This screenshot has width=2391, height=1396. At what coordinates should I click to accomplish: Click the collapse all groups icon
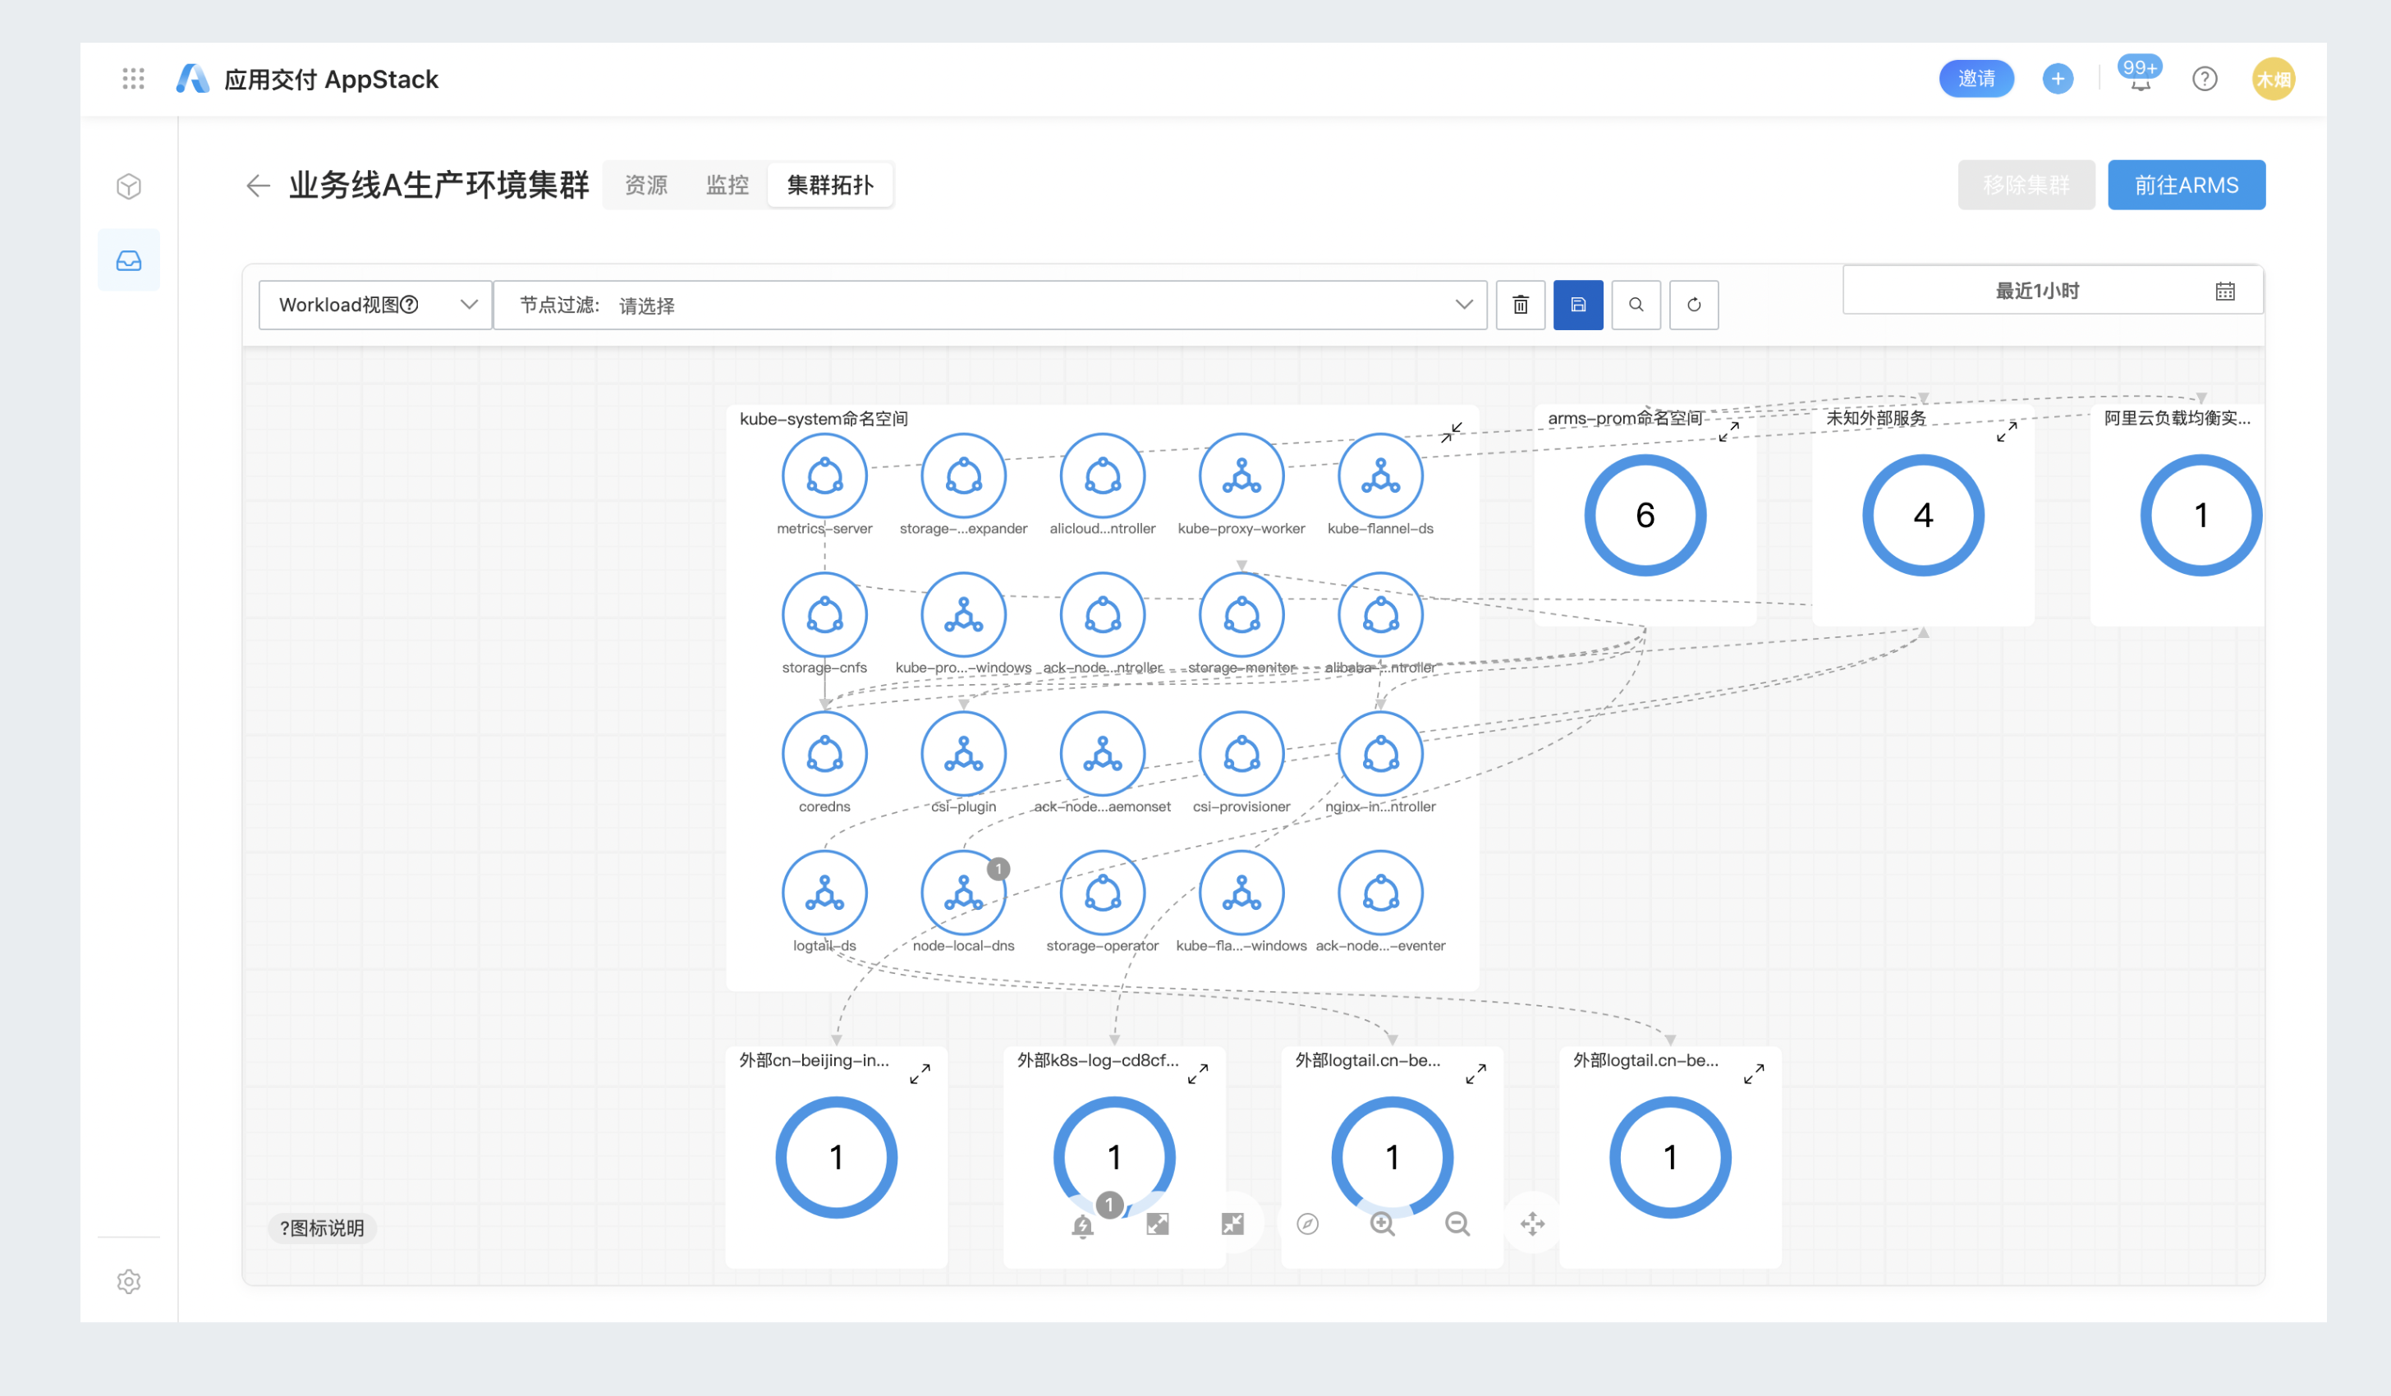tap(1232, 1224)
